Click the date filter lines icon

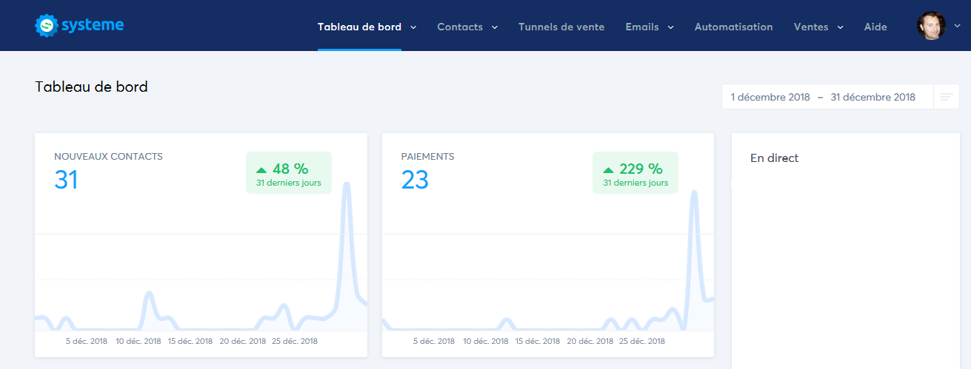pyautogui.click(x=946, y=97)
